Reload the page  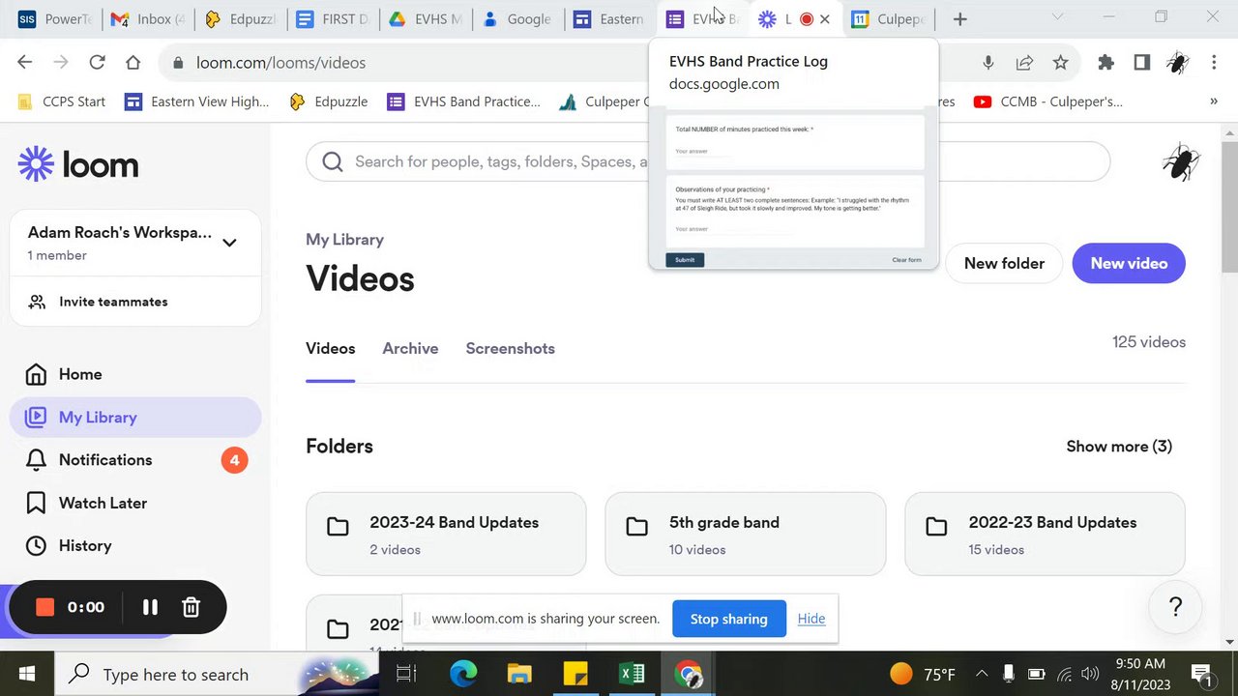(x=97, y=62)
